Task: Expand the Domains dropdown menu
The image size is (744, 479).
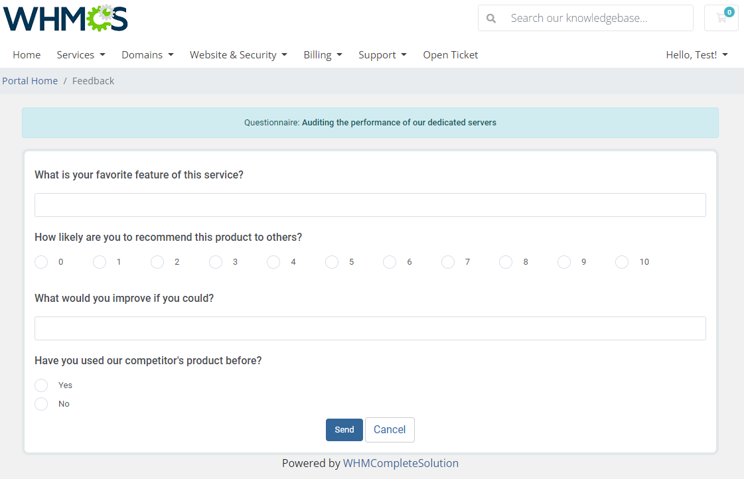Action: pyautogui.click(x=147, y=55)
